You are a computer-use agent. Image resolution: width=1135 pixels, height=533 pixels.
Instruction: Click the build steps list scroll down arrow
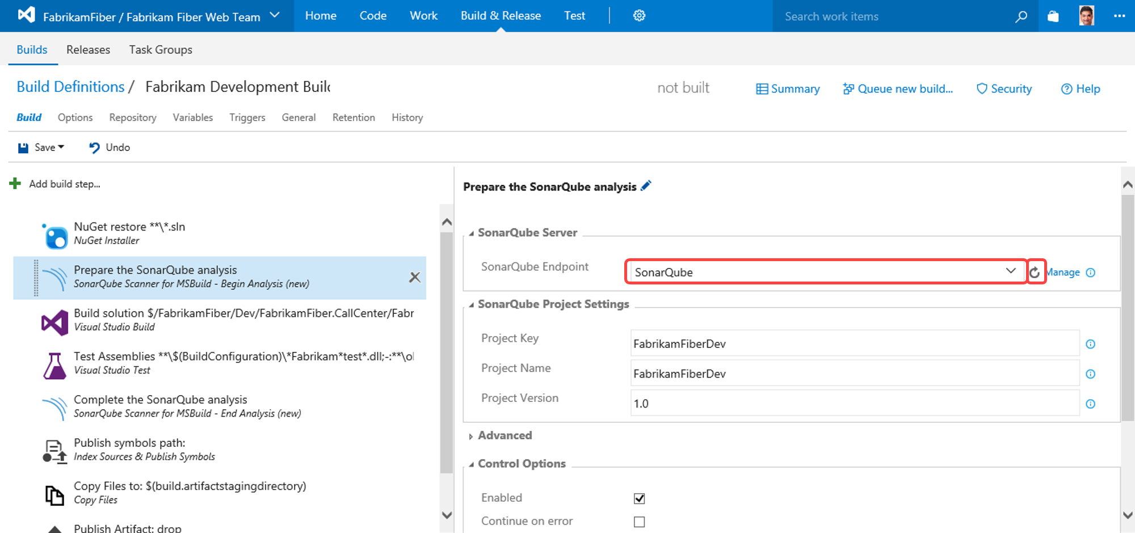tap(447, 515)
